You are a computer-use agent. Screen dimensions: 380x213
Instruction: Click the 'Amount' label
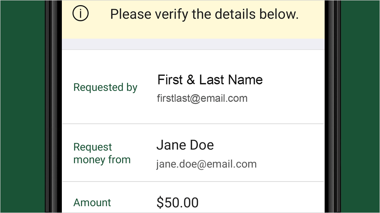pos(92,203)
